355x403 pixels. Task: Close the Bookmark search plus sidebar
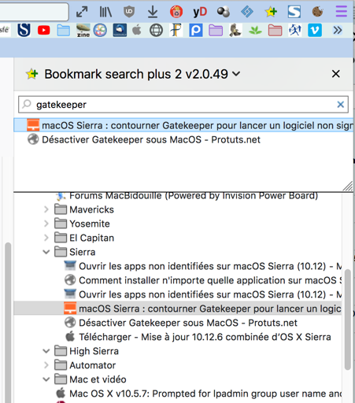pos(336,74)
